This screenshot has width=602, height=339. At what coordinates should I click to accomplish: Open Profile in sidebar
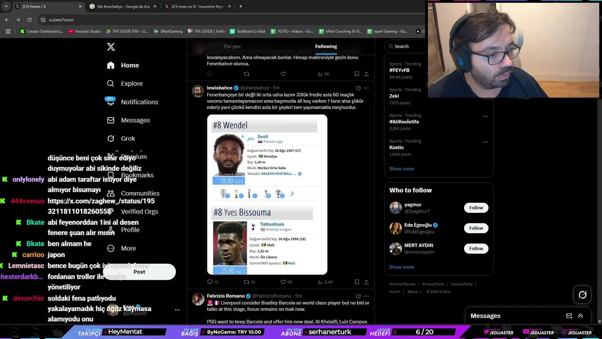[123, 230]
